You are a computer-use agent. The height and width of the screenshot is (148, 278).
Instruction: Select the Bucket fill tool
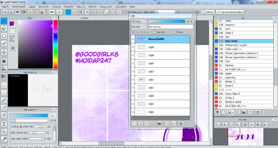(x=4, y=69)
